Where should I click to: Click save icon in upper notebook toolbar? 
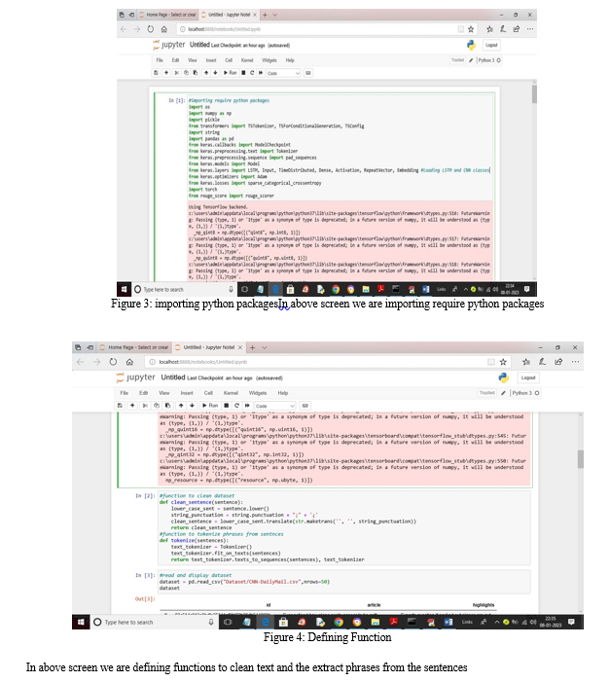tap(156, 73)
